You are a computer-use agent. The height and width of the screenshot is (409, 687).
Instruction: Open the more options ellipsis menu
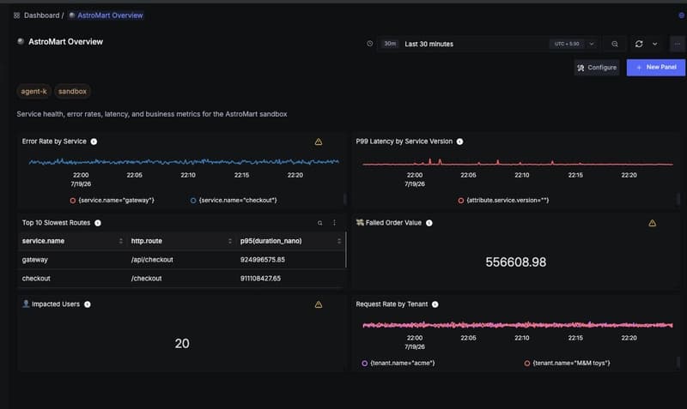[678, 44]
